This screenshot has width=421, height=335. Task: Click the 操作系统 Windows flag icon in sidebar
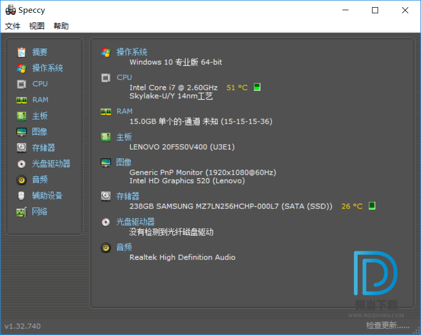tap(21, 68)
